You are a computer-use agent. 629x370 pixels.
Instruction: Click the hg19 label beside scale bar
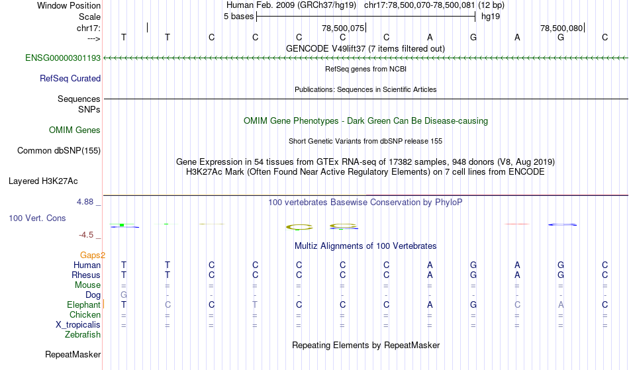(x=491, y=17)
